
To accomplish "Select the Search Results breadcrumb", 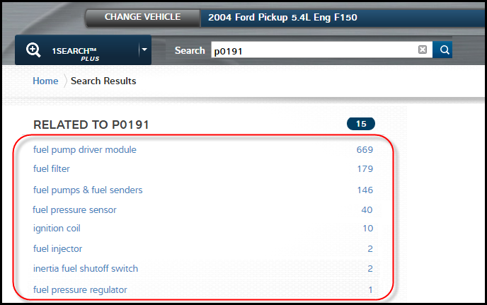I will click(103, 81).
